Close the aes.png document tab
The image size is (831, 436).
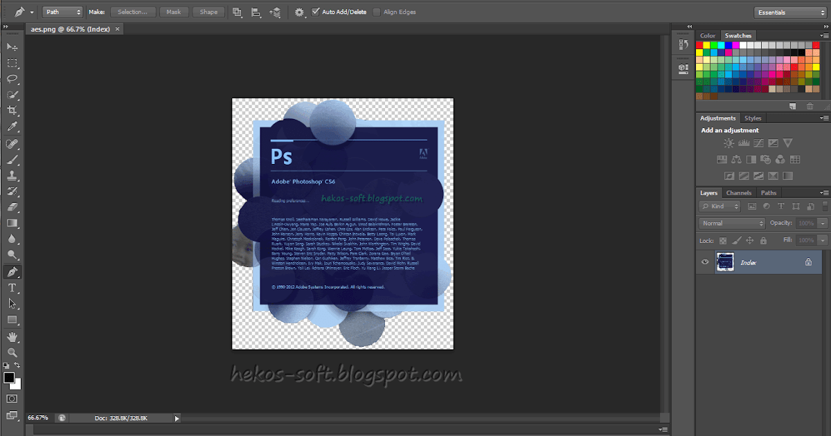[x=117, y=29]
